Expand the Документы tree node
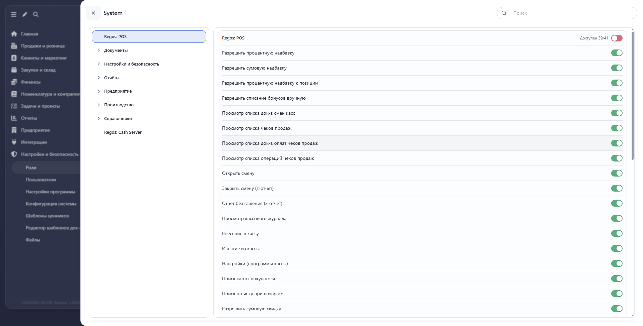This screenshot has height=326, width=643. (99, 50)
